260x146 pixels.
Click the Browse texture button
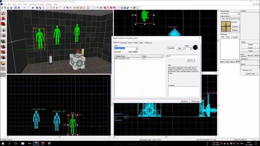[x=235, y=26]
